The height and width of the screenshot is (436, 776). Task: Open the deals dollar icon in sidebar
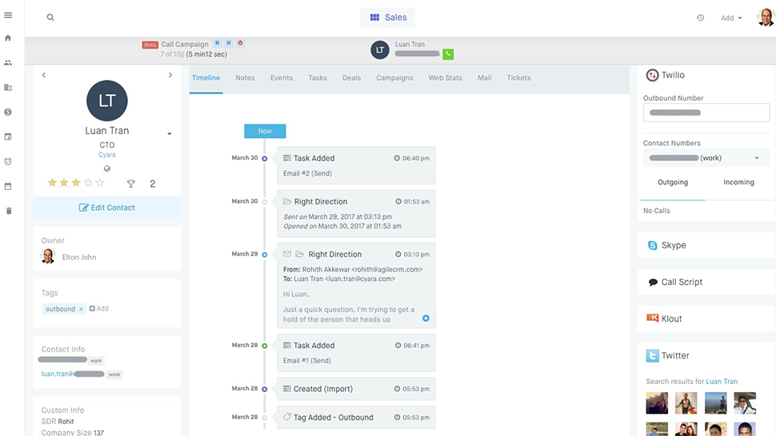click(8, 112)
